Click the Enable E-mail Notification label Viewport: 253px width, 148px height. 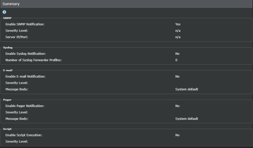(x=25, y=76)
